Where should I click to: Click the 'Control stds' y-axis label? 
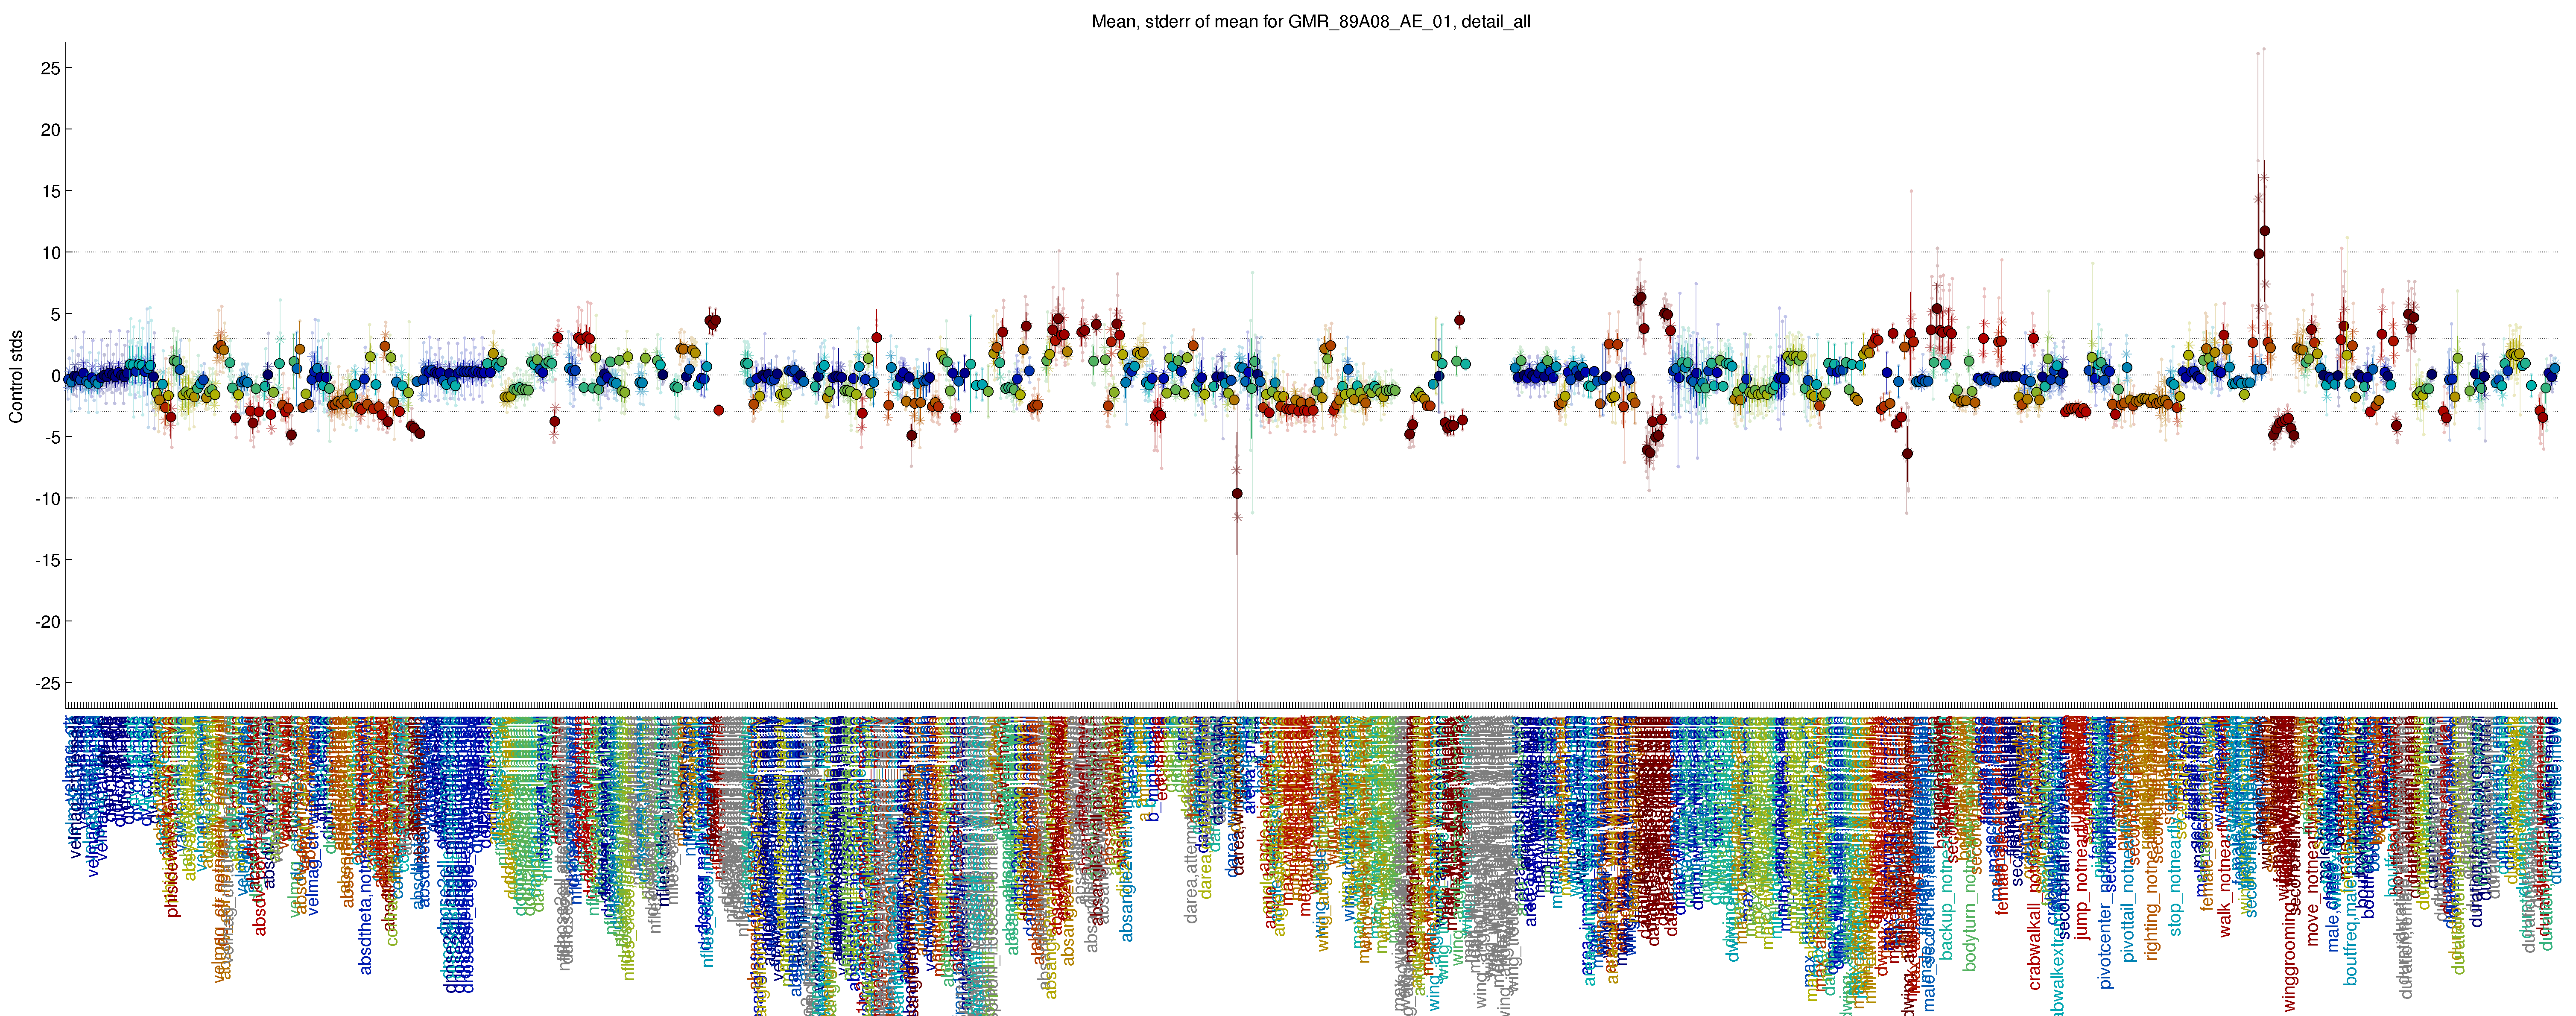coord(16,376)
